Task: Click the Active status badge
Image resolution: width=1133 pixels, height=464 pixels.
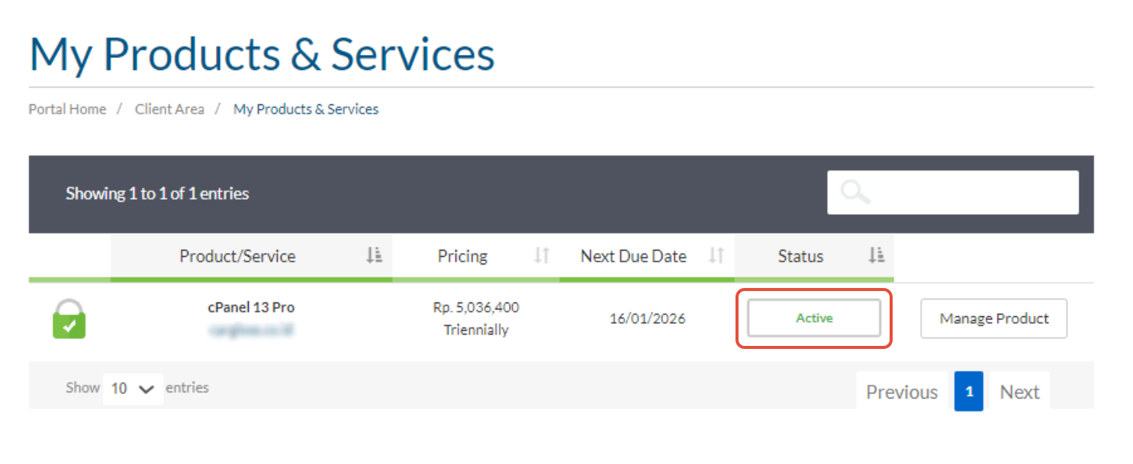Action: click(814, 318)
